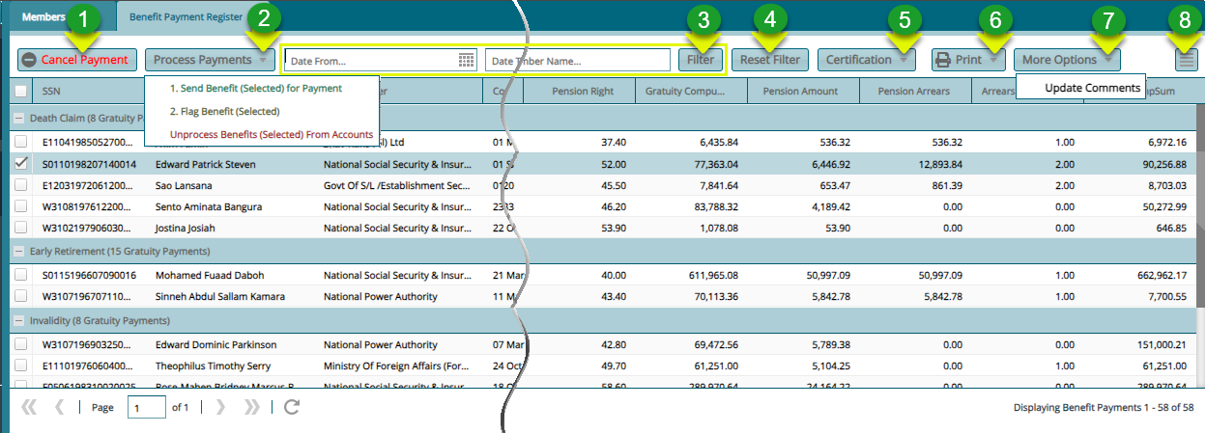The width and height of the screenshot is (1206, 433).
Task: Collapse the Invalidity group
Action: point(20,320)
